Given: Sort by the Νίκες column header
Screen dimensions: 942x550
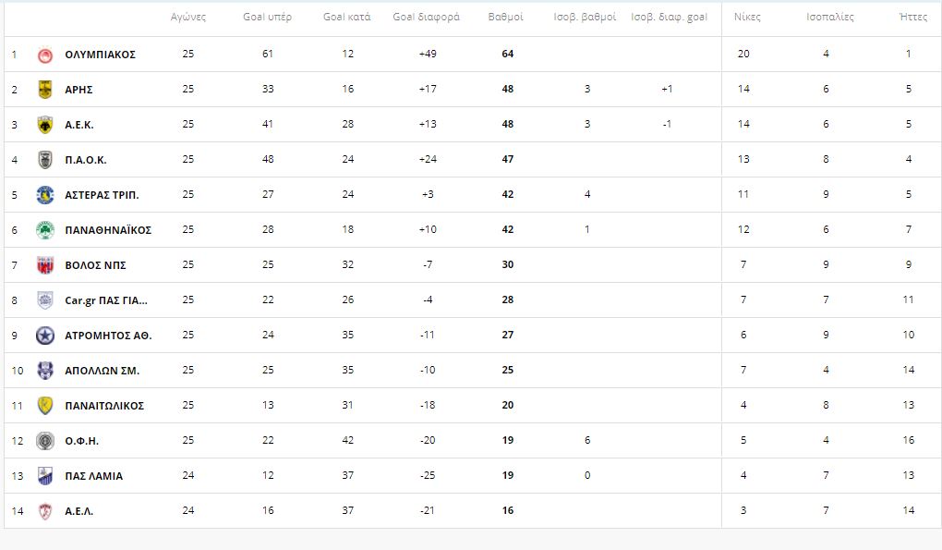Looking at the screenshot, I should pos(747,17).
